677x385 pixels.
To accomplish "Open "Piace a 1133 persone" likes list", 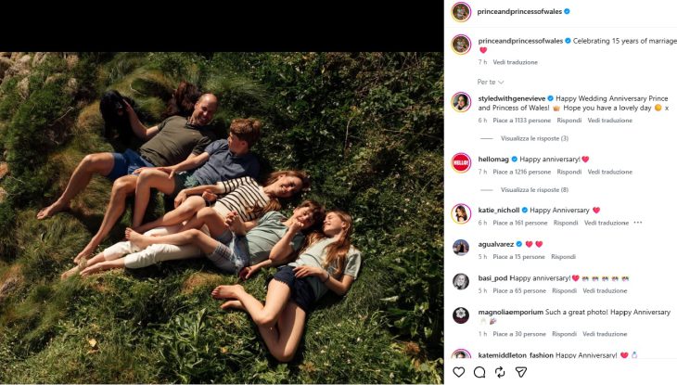I will [x=520, y=121].
